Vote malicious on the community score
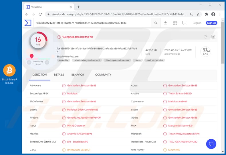The height and width of the screenshot is (155, 226). pos(29,62)
